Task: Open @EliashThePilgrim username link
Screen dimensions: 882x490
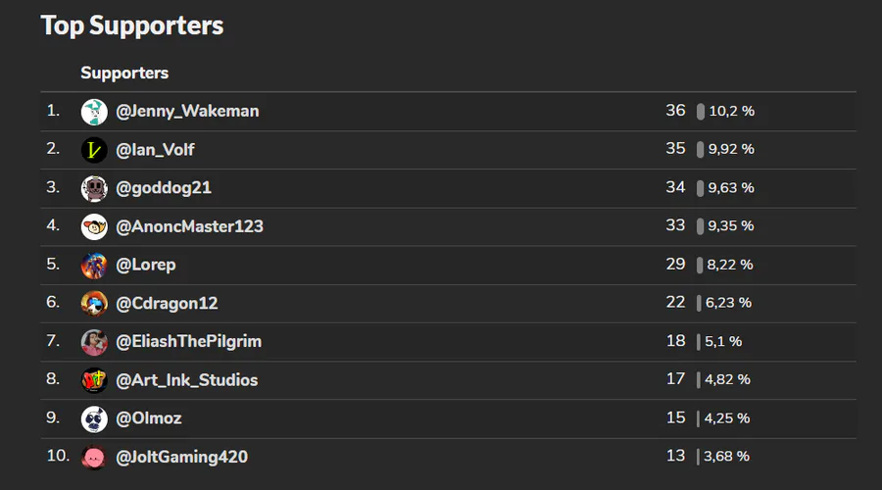Action: 188,341
